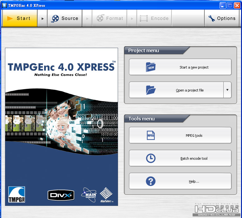Open the Batch encode tool
The height and width of the screenshot is (218, 242).
[180, 158]
